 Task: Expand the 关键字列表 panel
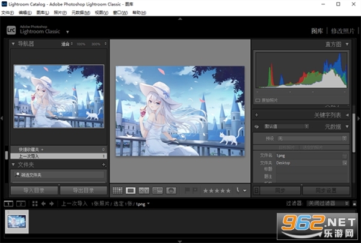[347, 115]
